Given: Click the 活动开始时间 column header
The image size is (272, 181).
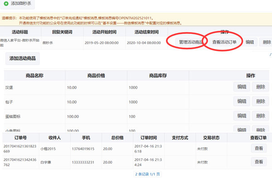Looking at the screenshot, I should pos(104,32).
